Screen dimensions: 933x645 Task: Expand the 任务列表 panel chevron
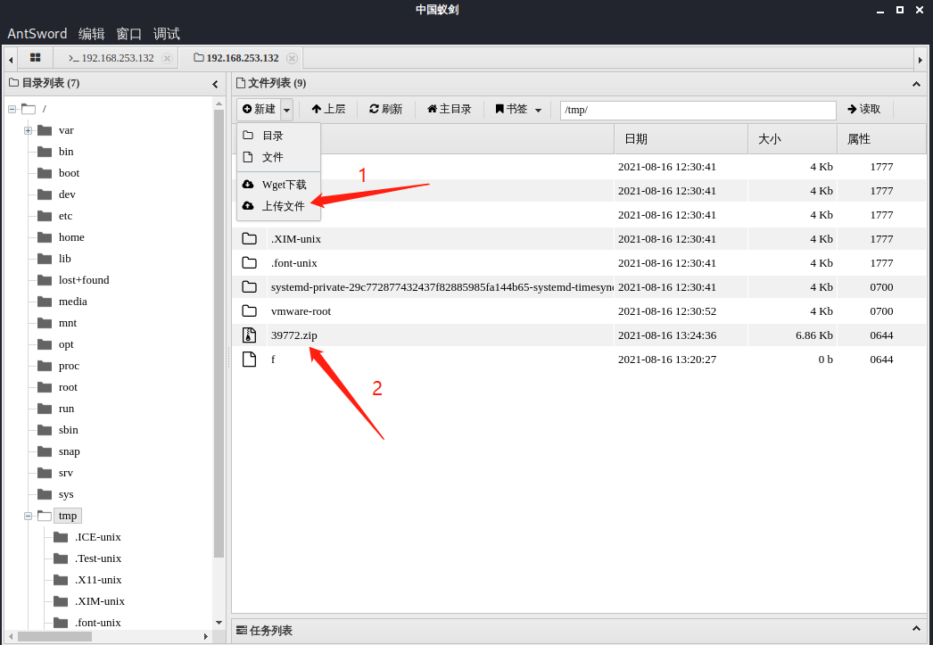[x=916, y=629]
